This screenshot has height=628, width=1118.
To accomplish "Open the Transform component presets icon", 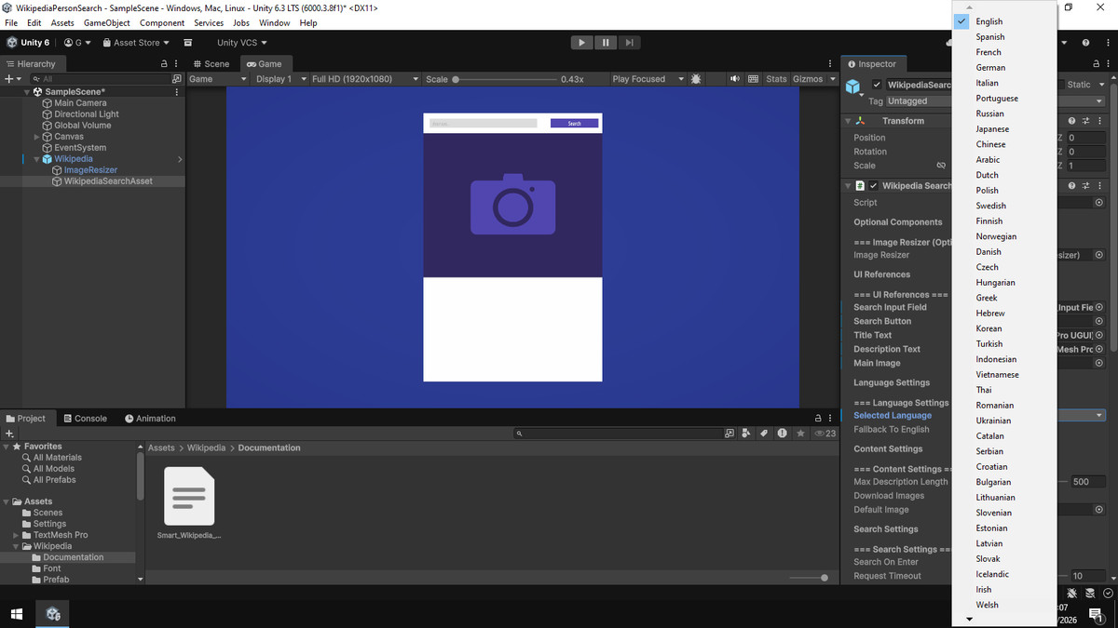I will pos(1086,121).
